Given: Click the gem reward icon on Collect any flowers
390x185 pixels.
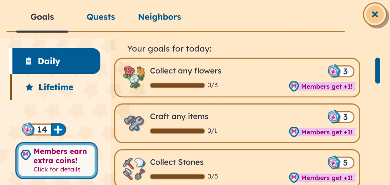Looking at the screenshot, I should click(x=333, y=71).
